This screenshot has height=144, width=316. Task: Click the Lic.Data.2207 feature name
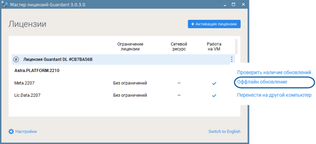pos(27,95)
